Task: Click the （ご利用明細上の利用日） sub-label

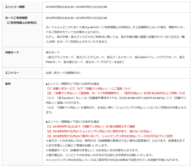Action: point(22,23)
